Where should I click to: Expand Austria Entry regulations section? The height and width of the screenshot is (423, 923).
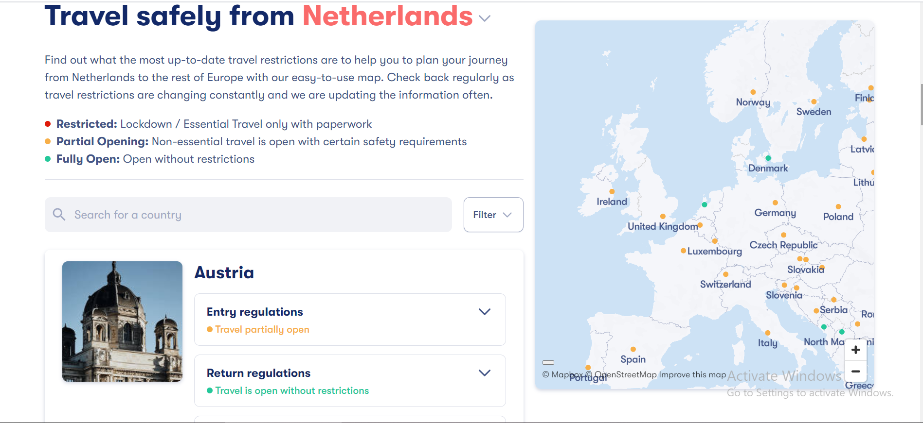click(484, 312)
